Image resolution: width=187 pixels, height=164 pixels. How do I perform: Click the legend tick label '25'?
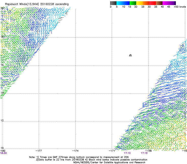click(x=143, y=7)
